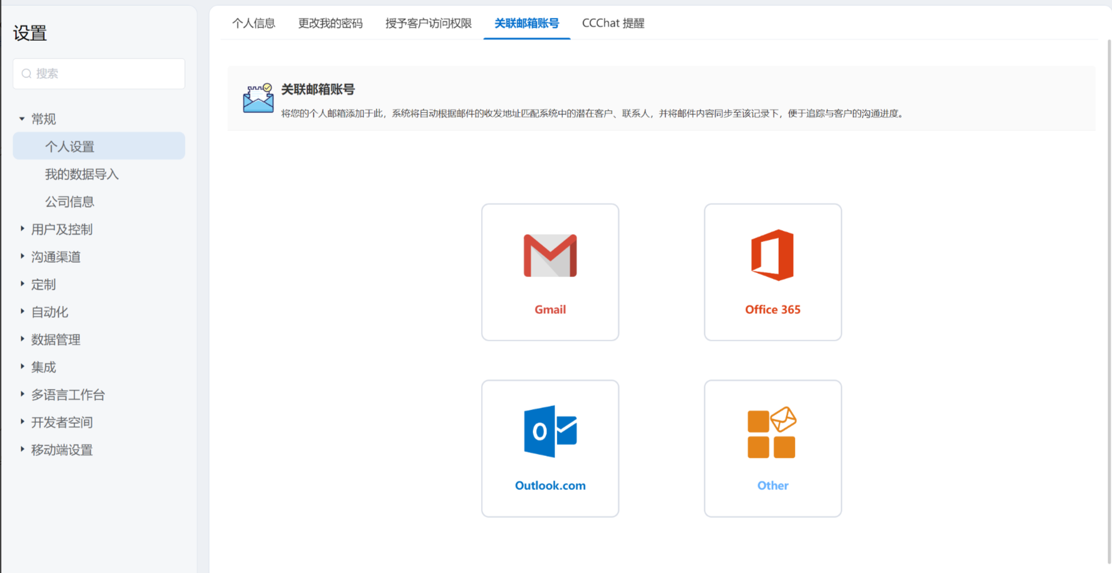The width and height of the screenshot is (1112, 573).
Task: Switch to the 个人信息 tab
Action: 254,24
